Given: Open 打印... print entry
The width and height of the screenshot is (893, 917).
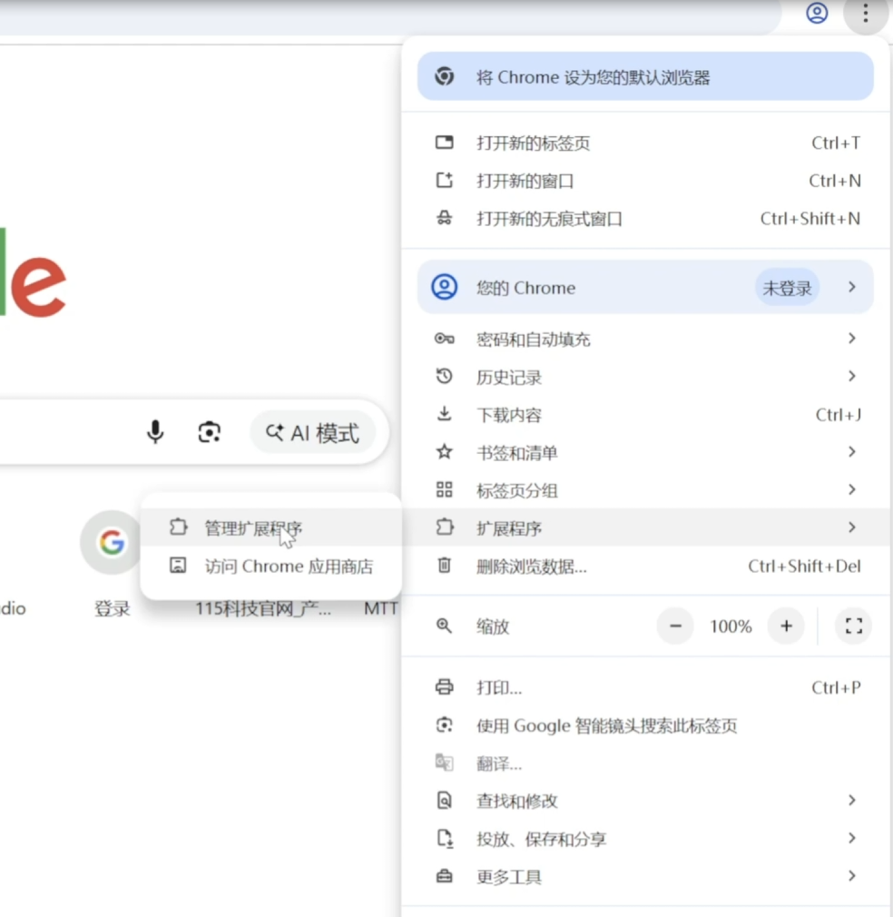Looking at the screenshot, I should click(x=645, y=688).
